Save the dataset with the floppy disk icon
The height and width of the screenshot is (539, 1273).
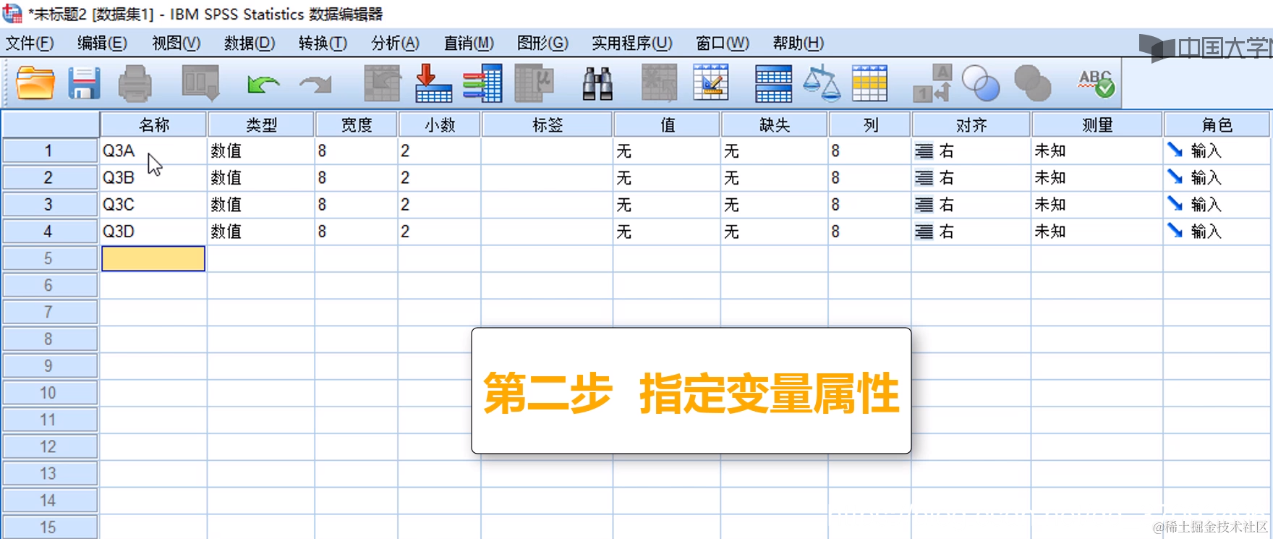pyautogui.click(x=84, y=83)
